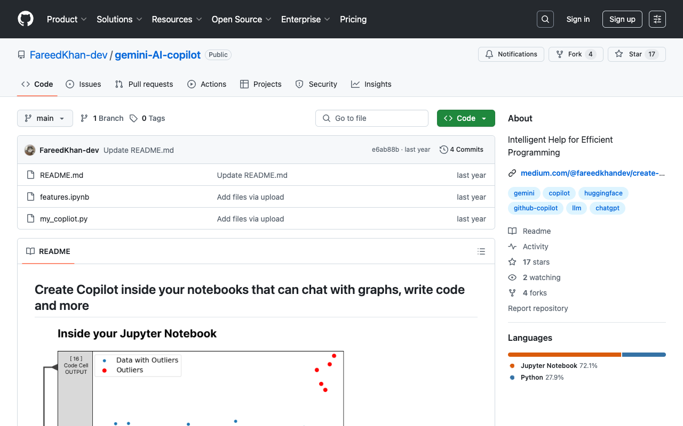Open the FareedKhan-dev owner link in breadcrumb
The image size is (683, 426).
[x=69, y=55]
